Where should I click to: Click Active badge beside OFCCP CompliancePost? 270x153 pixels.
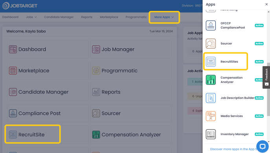pyautogui.click(x=259, y=26)
